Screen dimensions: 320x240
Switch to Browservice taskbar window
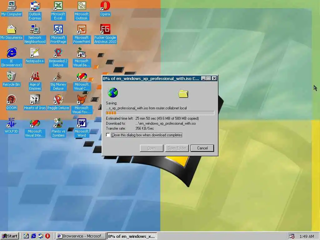(x=81, y=236)
